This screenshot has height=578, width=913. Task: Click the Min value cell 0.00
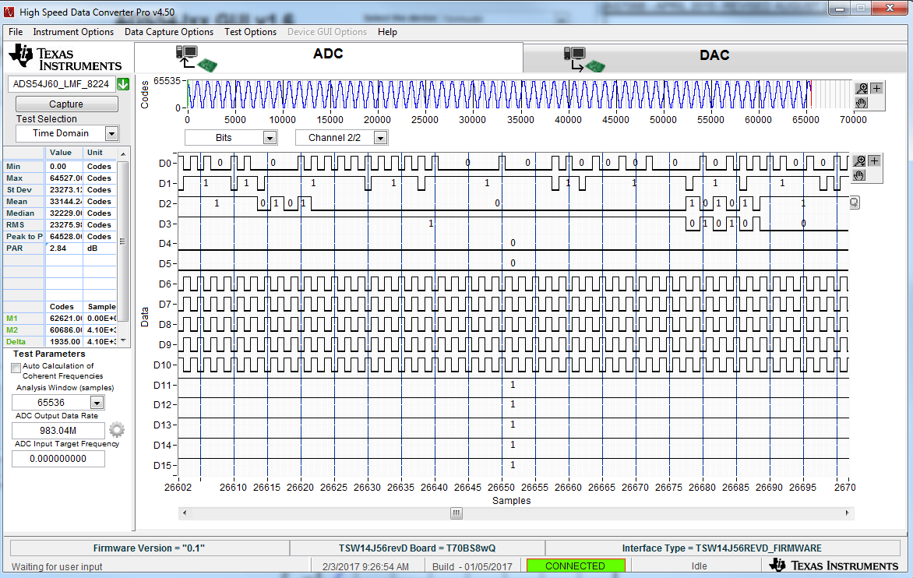coord(64,167)
